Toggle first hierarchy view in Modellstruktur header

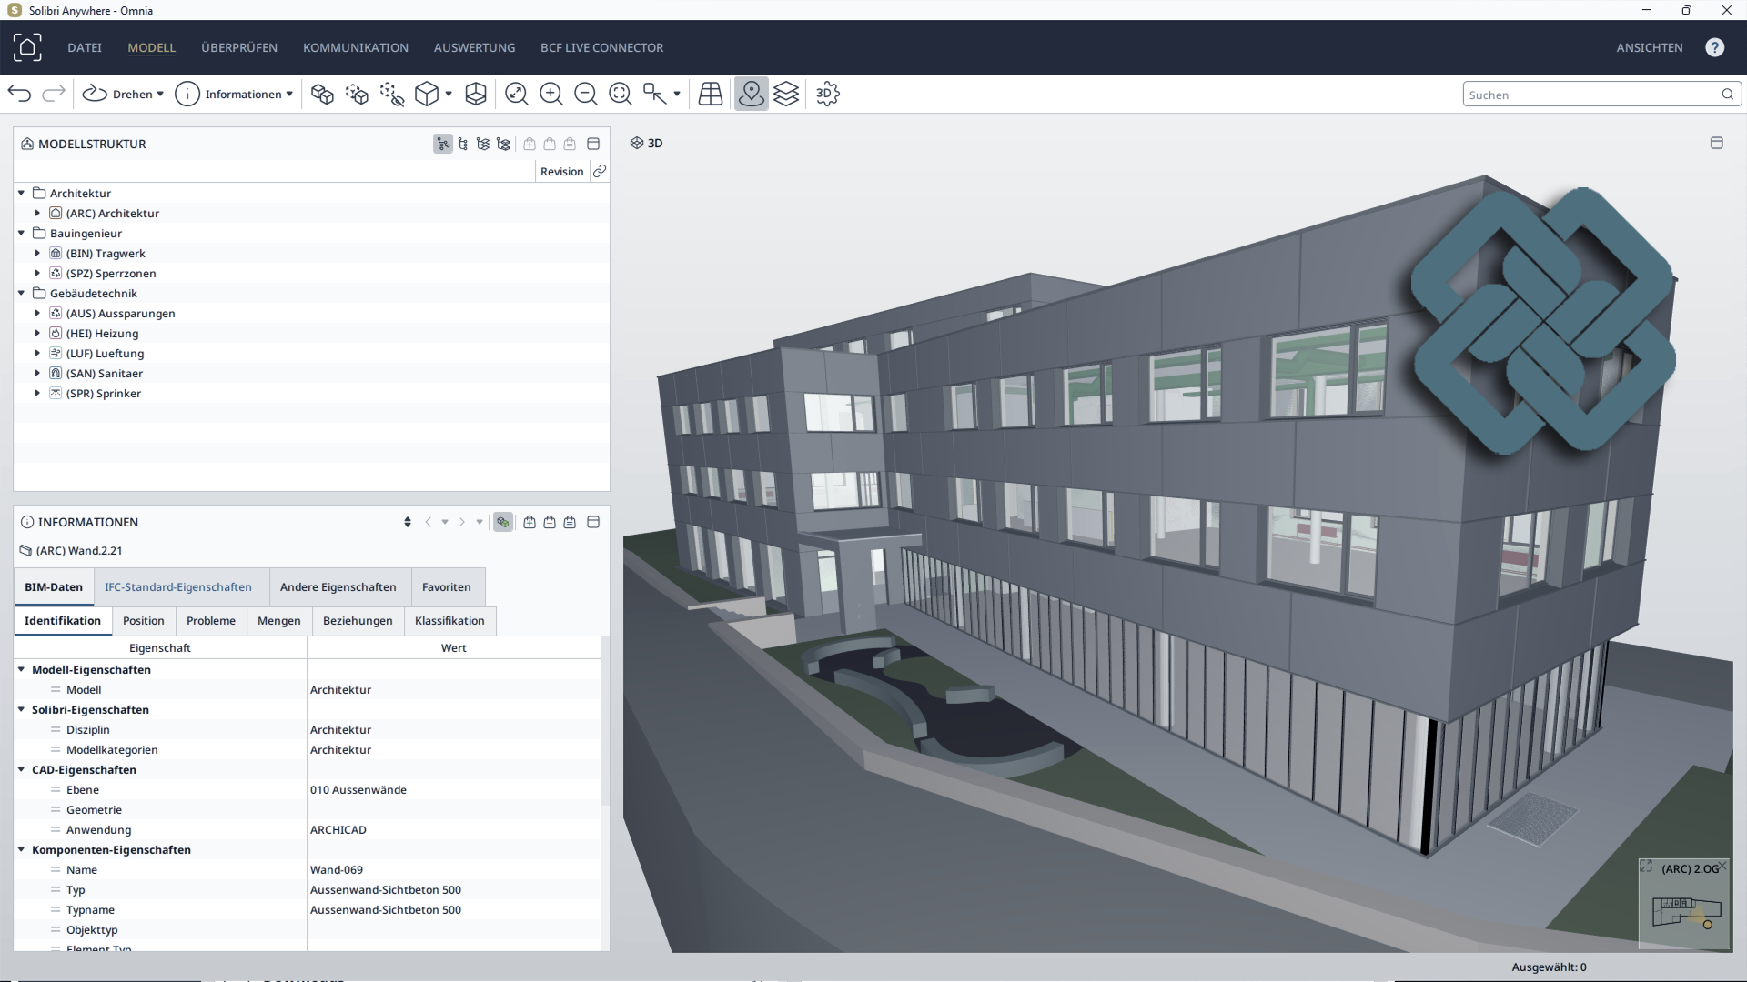[x=443, y=144]
